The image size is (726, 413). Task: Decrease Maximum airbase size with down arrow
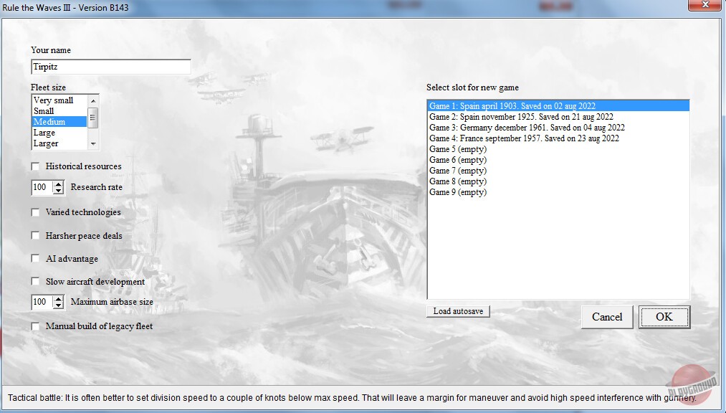(58, 305)
